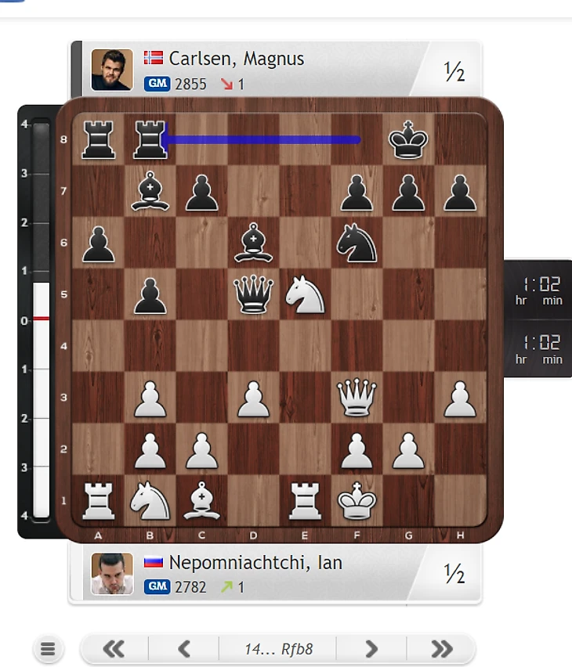
Task: Open Ian Nepomniachtchi's profile photo
Action: (112, 573)
